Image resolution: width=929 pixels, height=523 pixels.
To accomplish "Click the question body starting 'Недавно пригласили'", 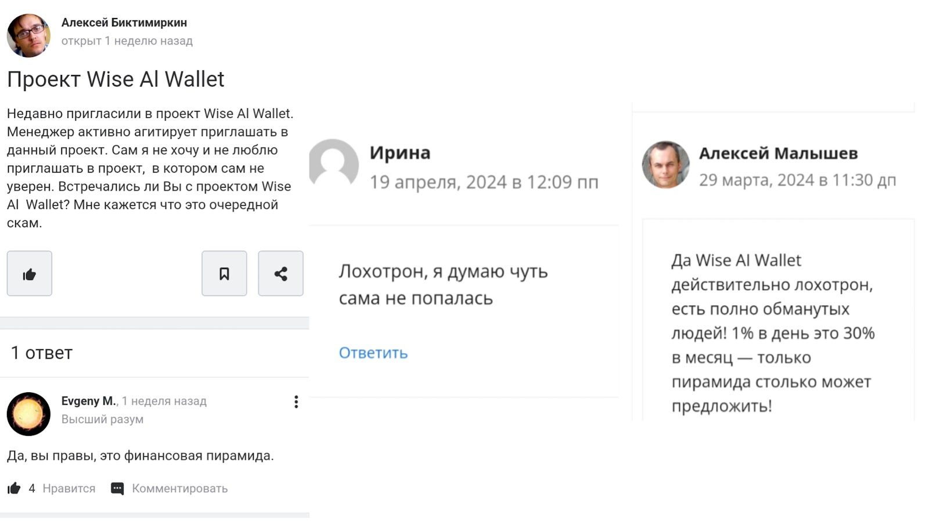I will pyautogui.click(x=150, y=168).
